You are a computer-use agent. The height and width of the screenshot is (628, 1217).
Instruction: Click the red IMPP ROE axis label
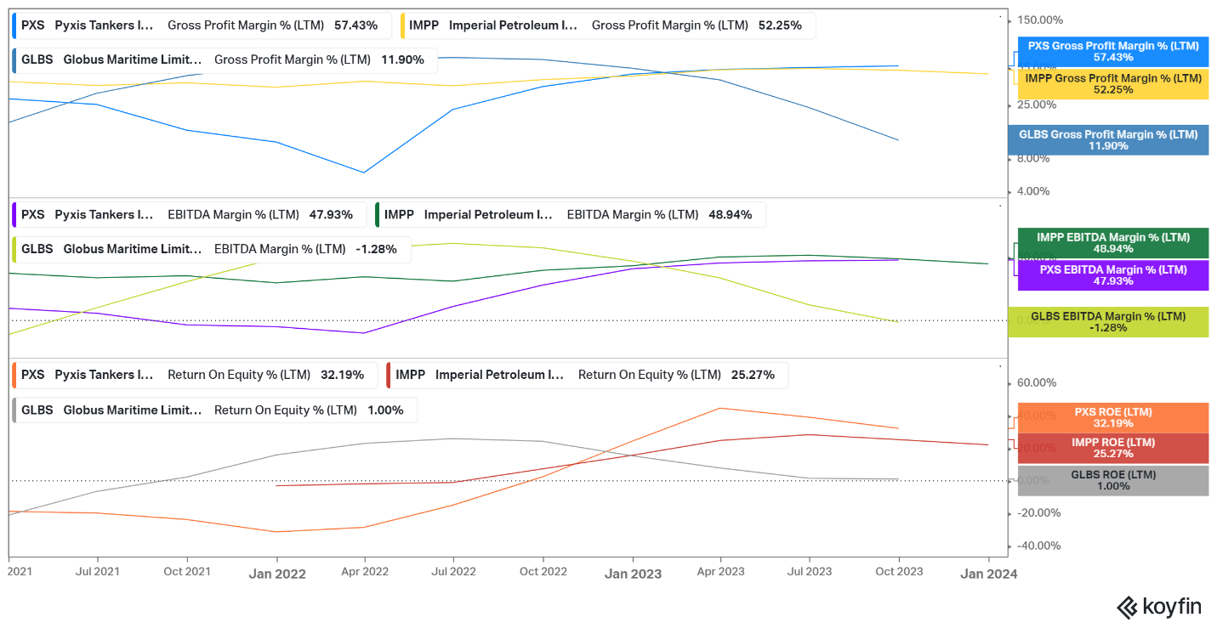1112,448
